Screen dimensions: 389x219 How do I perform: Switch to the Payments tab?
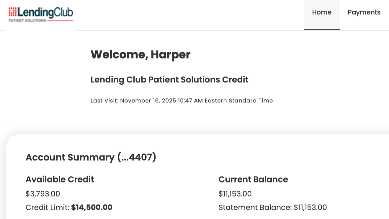tap(364, 12)
